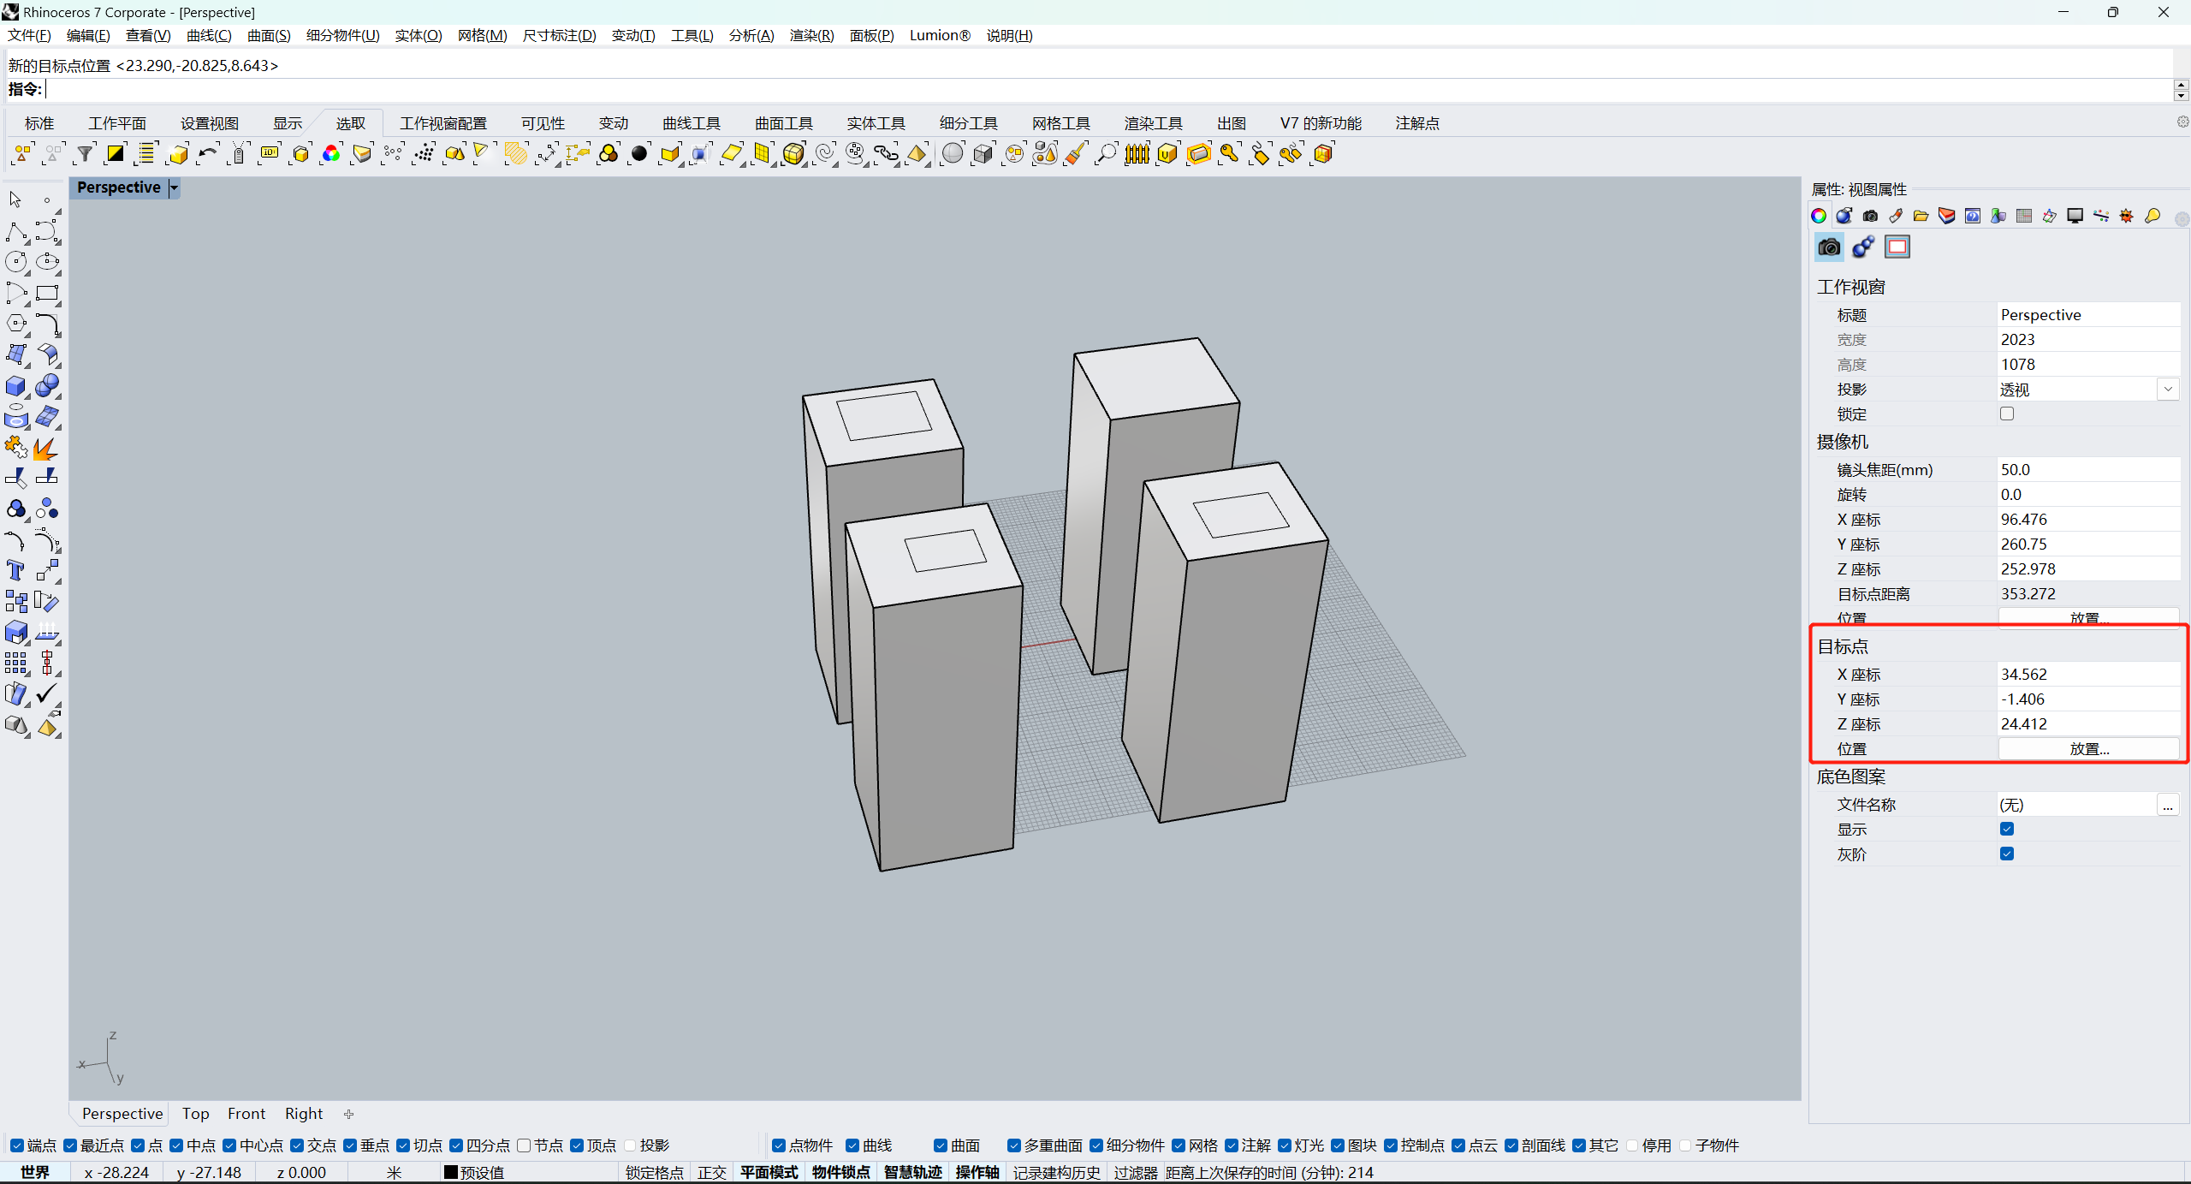Screen dimensions: 2191x1184
Task: Toggle 锁定格点 in status bar
Action: click(654, 1172)
